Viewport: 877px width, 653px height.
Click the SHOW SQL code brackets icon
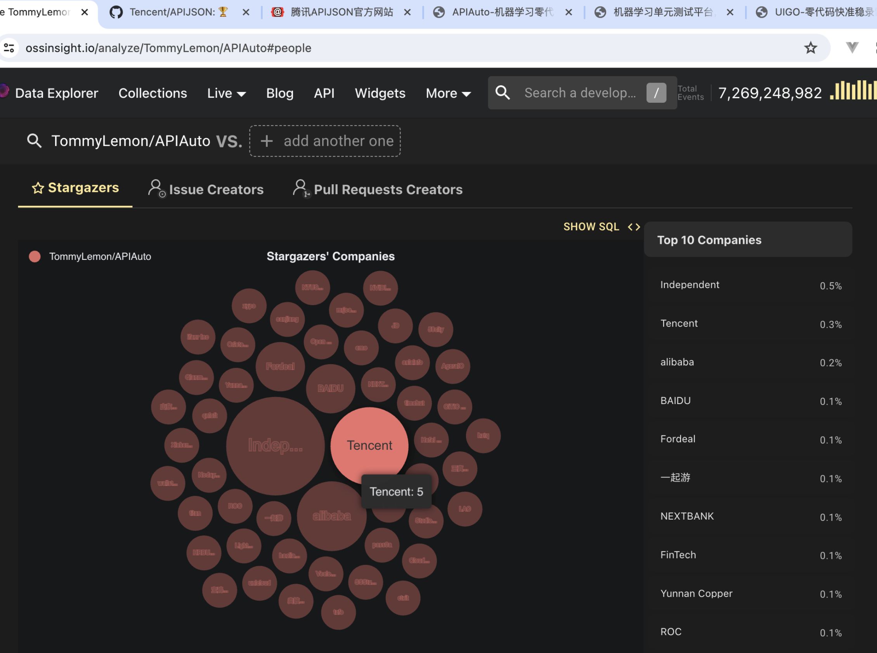click(x=634, y=226)
